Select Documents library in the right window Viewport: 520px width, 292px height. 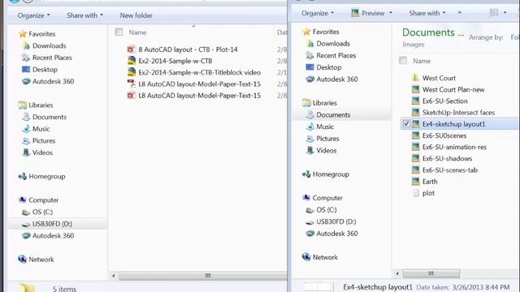pos(333,115)
